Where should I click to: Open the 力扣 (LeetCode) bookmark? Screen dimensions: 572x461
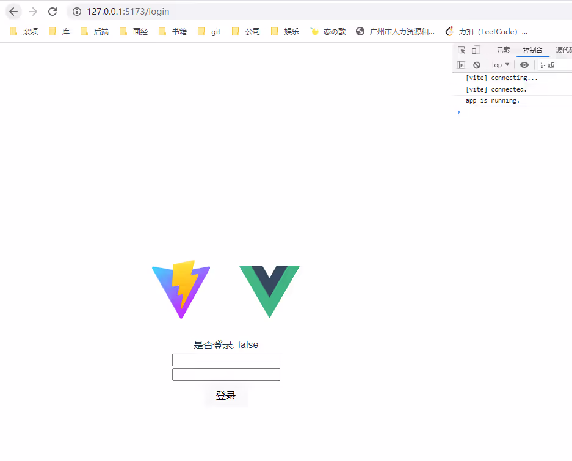[487, 31]
